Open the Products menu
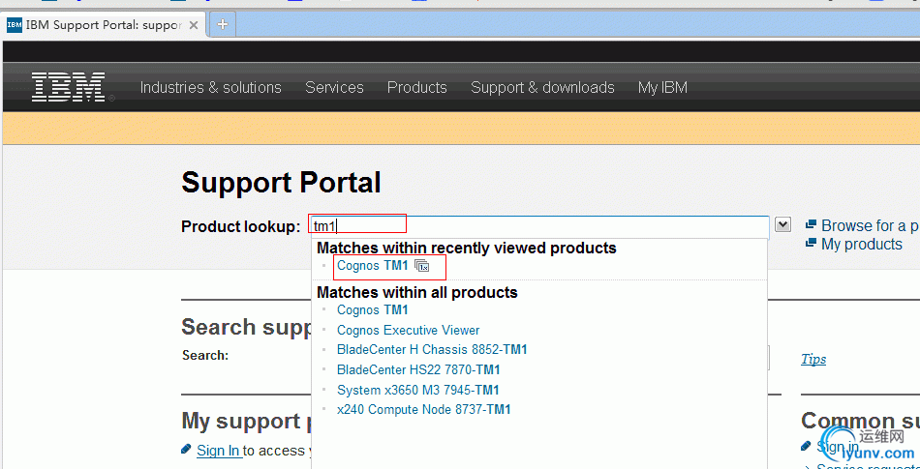Viewport: 920px width, 469px height. pyautogui.click(x=416, y=87)
